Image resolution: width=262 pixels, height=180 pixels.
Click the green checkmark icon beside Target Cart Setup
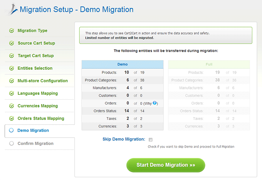[x=12, y=56]
